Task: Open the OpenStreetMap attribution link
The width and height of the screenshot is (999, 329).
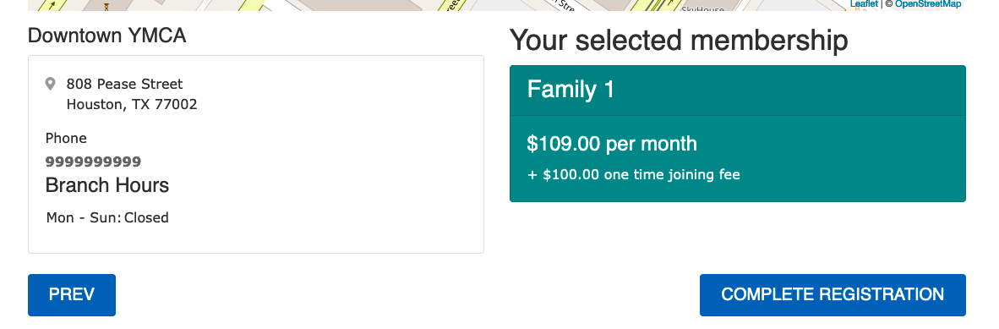Action: click(x=928, y=4)
